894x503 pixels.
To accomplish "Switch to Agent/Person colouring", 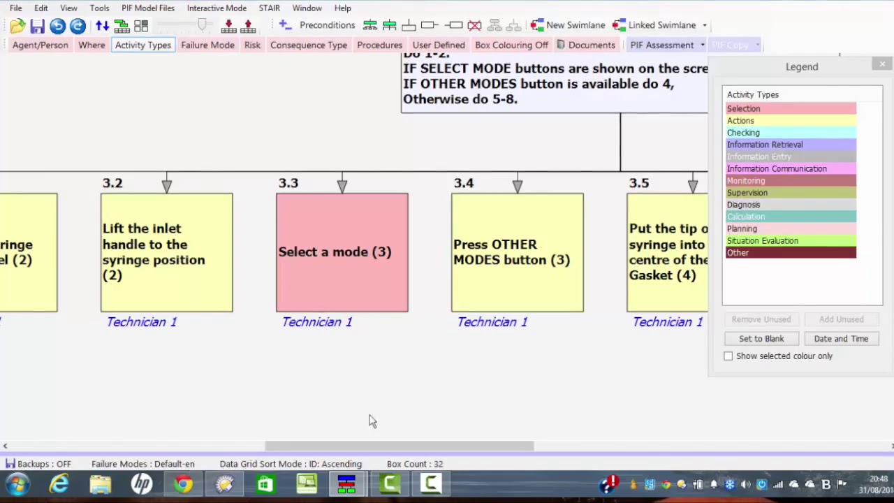I will pyautogui.click(x=41, y=45).
